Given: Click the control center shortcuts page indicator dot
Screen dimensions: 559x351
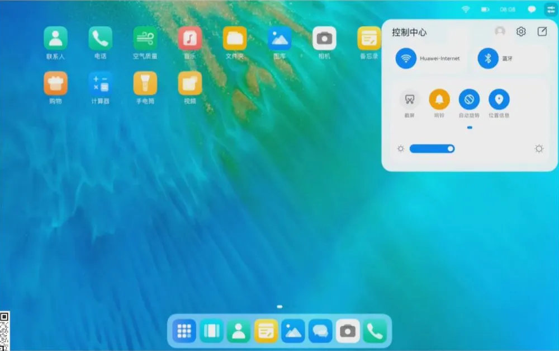Looking at the screenshot, I should (470, 128).
